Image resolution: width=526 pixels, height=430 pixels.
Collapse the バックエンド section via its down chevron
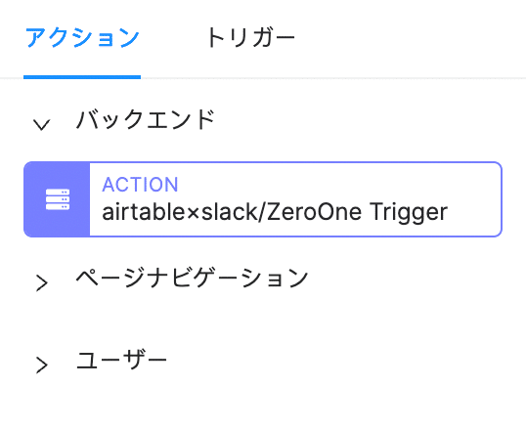tap(42, 124)
